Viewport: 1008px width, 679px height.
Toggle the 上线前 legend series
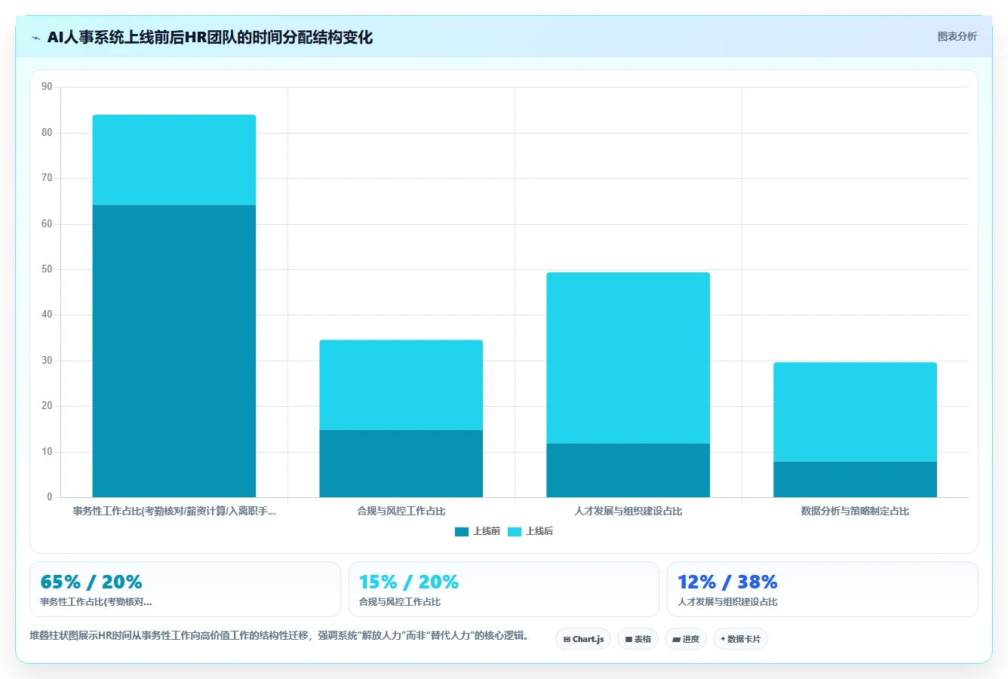pyautogui.click(x=478, y=531)
